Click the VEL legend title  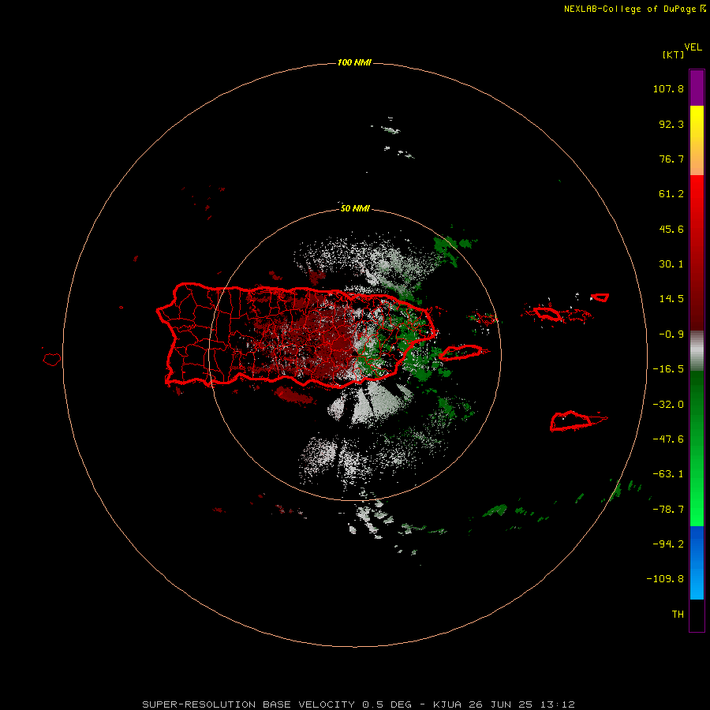[693, 47]
